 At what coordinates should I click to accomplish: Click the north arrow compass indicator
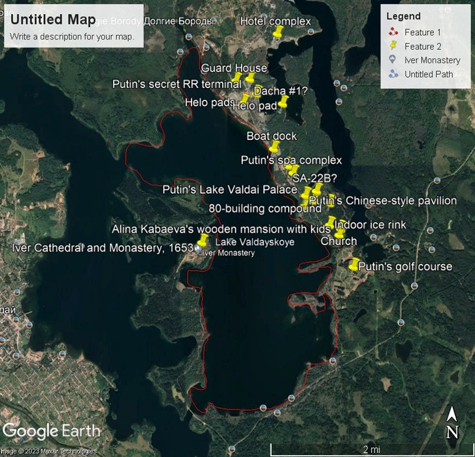[452, 423]
